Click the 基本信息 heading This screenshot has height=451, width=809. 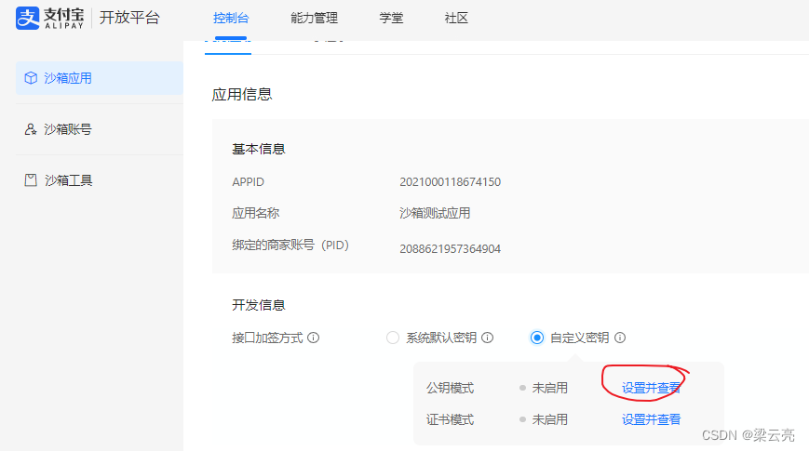pyautogui.click(x=259, y=149)
